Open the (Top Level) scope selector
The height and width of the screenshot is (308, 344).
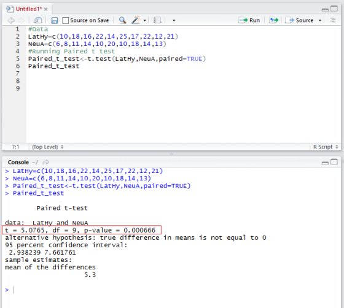pyautogui.click(x=48, y=147)
